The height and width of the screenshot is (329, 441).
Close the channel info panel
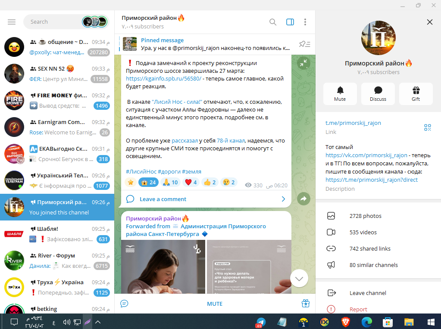(429, 22)
